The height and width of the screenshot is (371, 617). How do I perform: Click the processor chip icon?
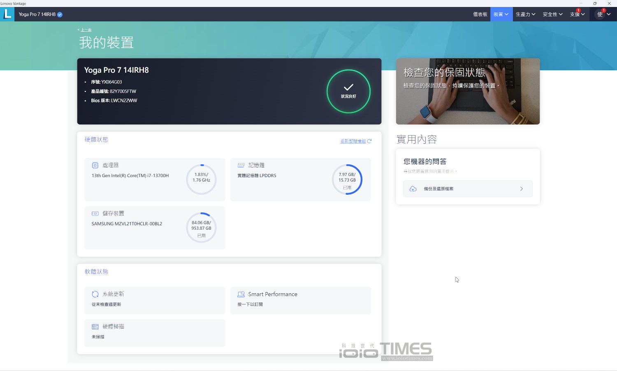(95, 165)
